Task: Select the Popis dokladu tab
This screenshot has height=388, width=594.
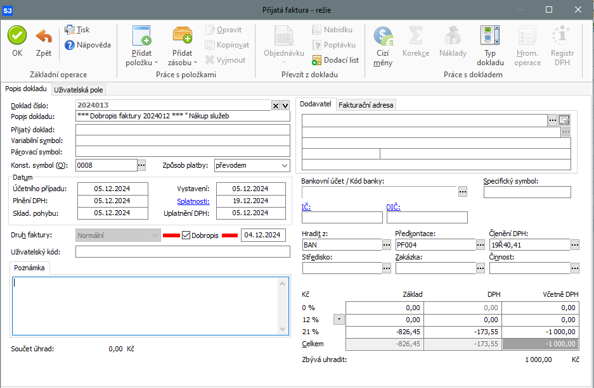Action: pyautogui.click(x=26, y=89)
